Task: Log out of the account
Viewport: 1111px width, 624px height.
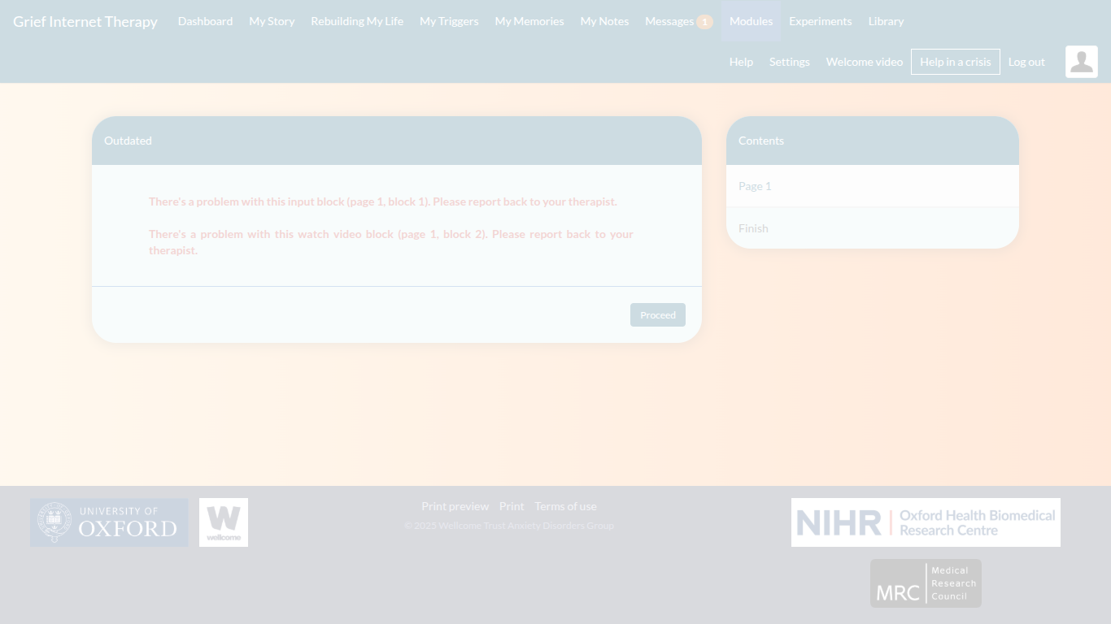Action: coord(1026,62)
